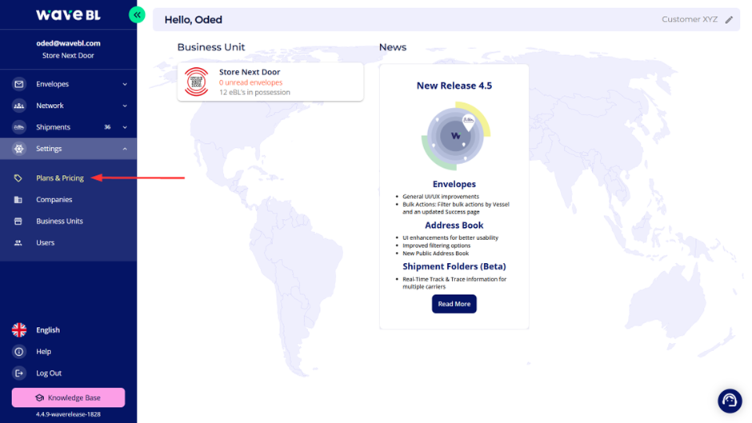Open the Companies settings page
Viewport: 752px width, 423px height.
pos(54,200)
